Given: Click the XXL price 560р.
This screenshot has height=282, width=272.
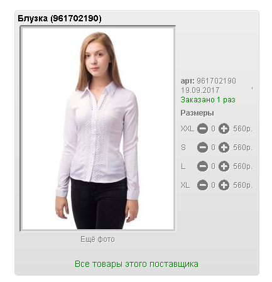Looking at the screenshot, I should (x=243, y=129).
